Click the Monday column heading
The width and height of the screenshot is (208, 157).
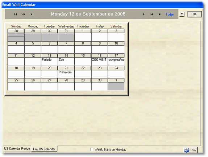pos(33,26)
